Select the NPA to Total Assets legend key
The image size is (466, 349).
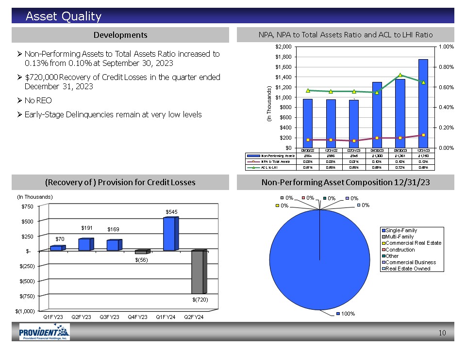coord(254,161)
